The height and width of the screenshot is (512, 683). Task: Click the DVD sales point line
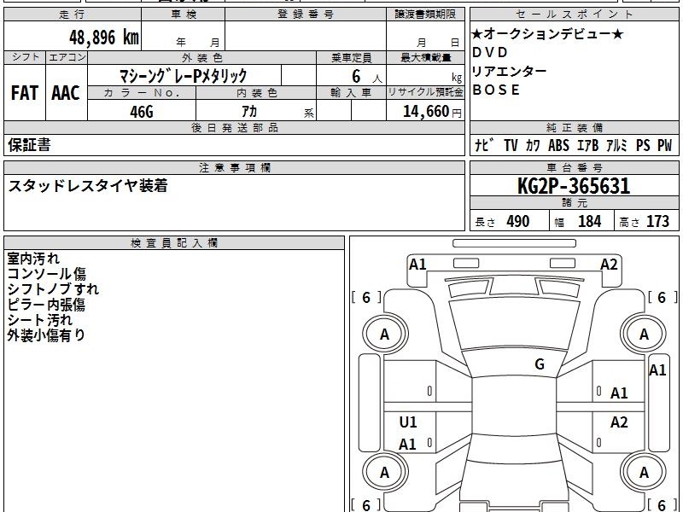(490, 52)
